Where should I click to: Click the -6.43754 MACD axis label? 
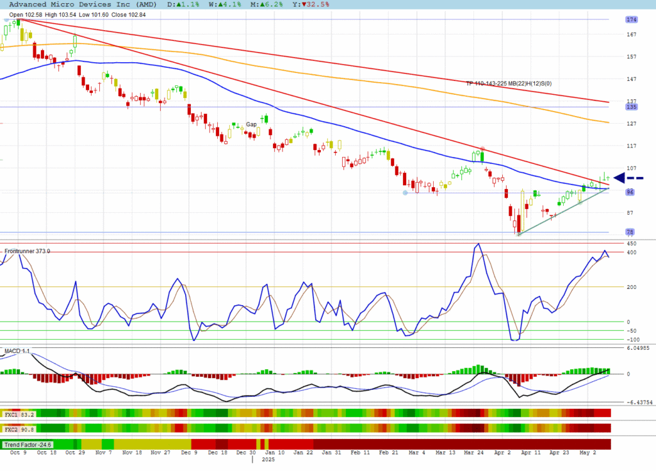[639, 402]
